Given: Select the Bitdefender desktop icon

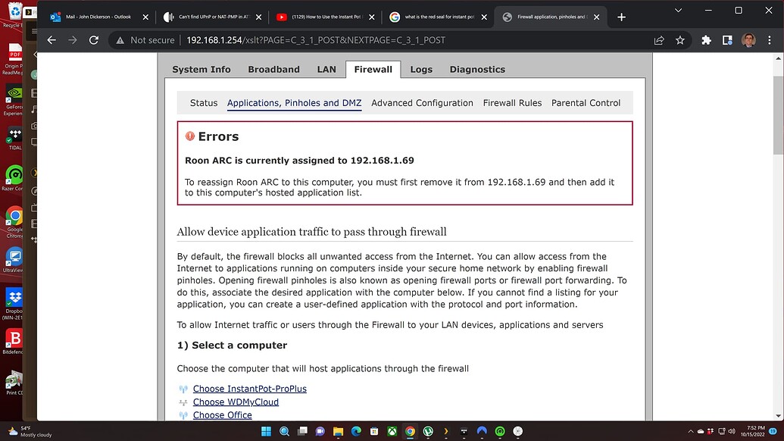Looking at the screenshot, I should click(x=14, y=342).
